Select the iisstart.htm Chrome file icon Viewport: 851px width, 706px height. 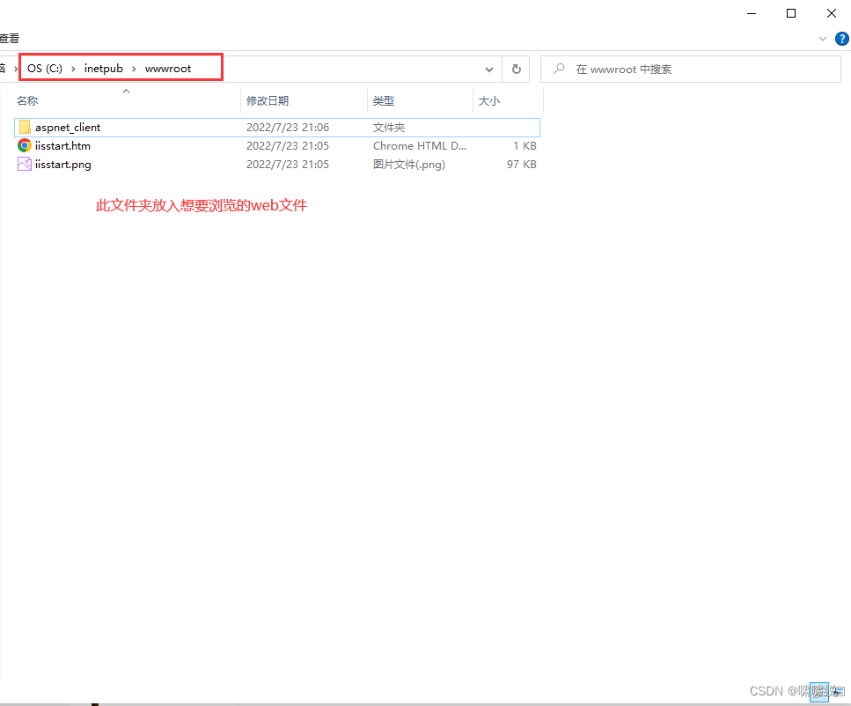(25, 146)
